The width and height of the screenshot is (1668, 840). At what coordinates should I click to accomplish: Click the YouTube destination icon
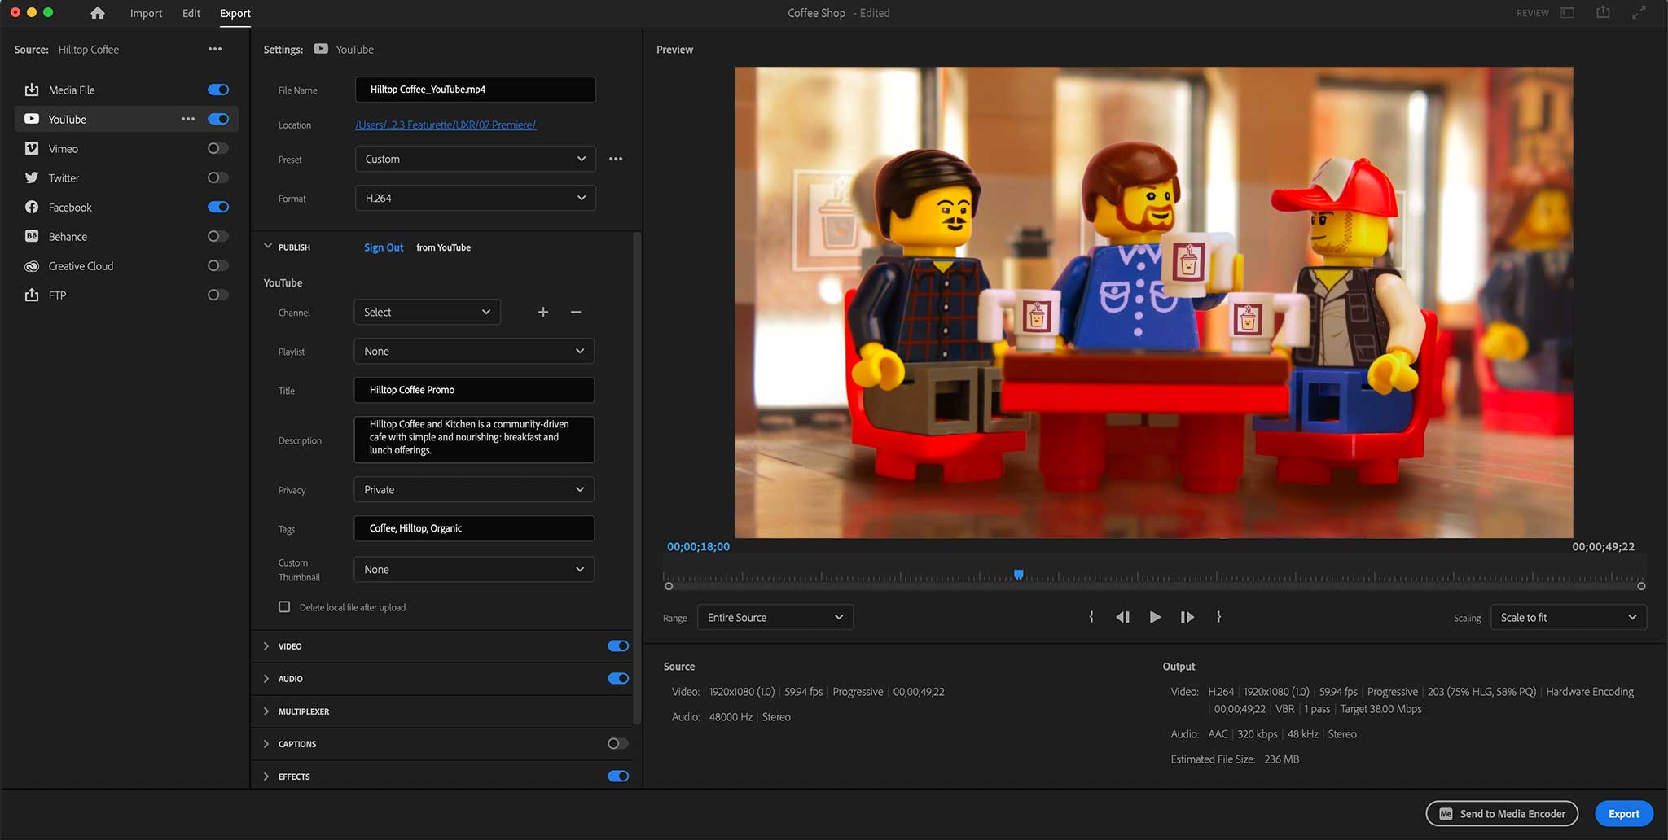pyautogui.click(x=32, y=119)
